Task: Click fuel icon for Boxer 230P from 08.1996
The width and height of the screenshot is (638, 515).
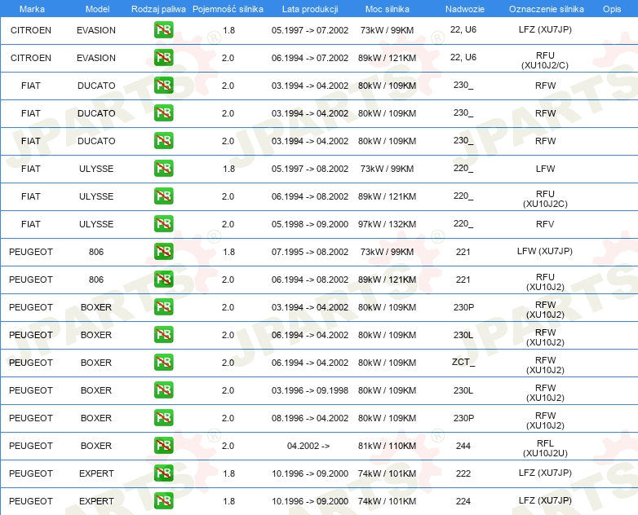Action: 163,418
